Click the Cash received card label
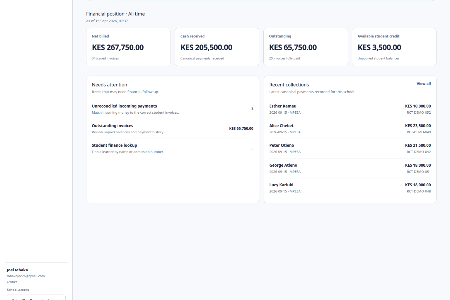Screen dimensions: 450x300 click(192, 36)
